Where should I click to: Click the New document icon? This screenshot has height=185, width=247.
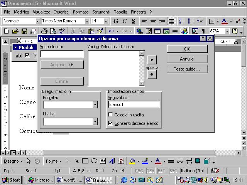click(6, 31)
